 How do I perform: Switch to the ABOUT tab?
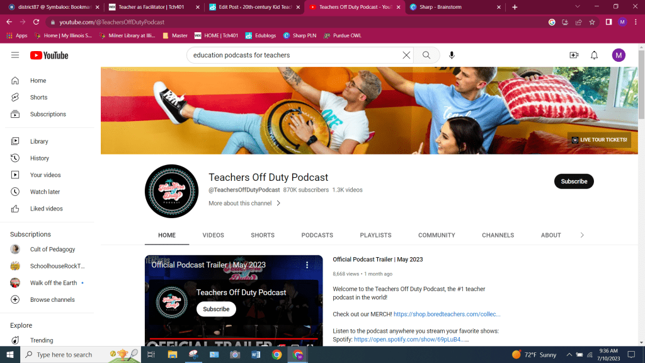click(x=551, y=236)
